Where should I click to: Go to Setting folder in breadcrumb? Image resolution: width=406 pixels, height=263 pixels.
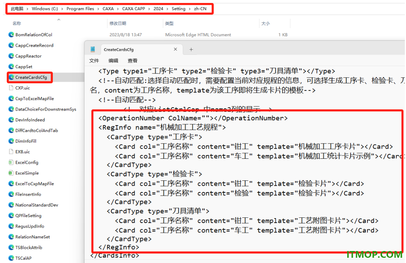[178, 9]
